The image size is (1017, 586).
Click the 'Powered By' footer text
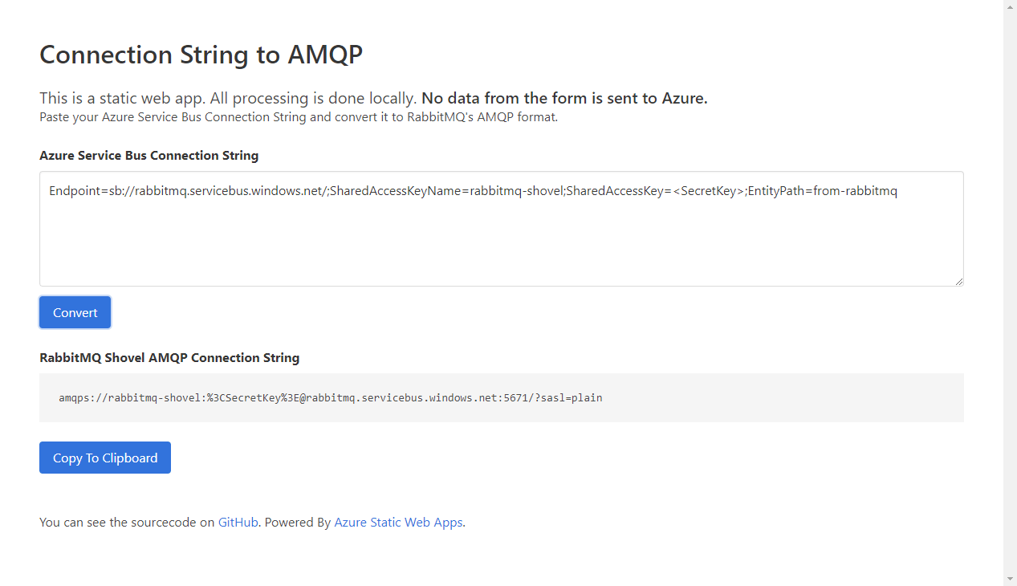coord(298,523)
